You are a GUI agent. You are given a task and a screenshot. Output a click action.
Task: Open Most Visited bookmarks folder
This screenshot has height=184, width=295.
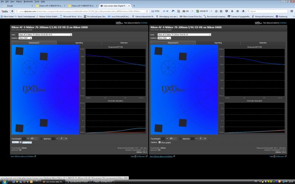point(7,17)
